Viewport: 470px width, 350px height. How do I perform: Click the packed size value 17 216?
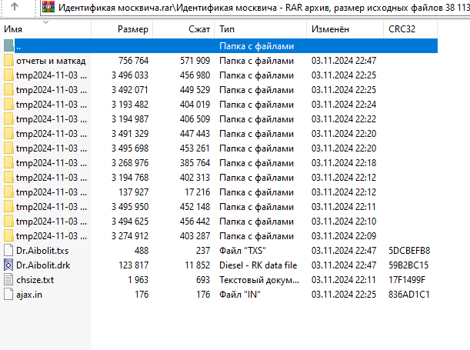197,192
